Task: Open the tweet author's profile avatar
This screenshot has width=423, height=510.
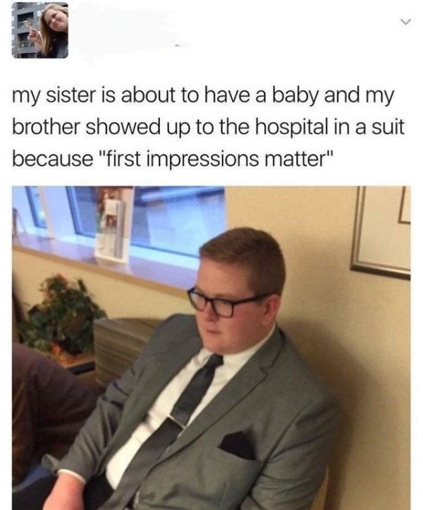Action: 40,30
